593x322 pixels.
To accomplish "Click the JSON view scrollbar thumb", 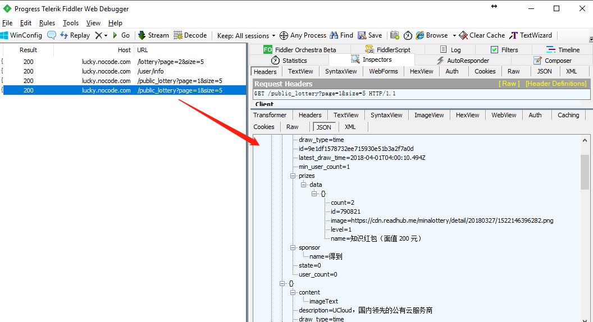I will pos(585,172).
